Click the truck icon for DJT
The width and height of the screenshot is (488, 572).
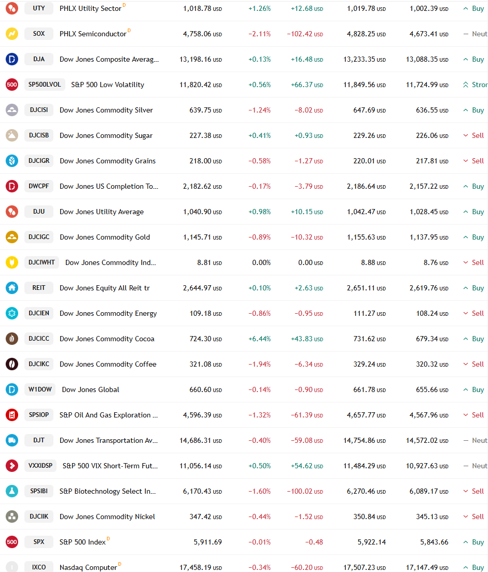coord(12,440)
